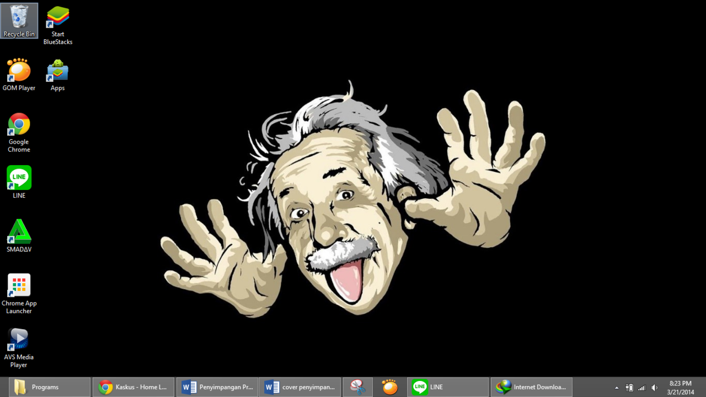706x397 pixels.
Task: Open the Recycle Bin desktop icon
Action: tap(19, 21)
